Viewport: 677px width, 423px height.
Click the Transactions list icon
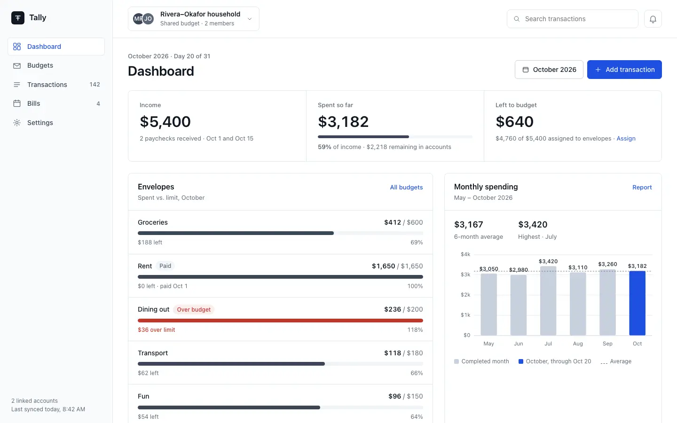(17, 85)
